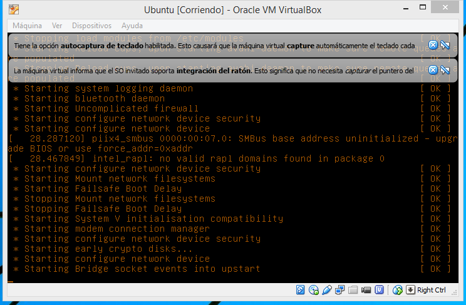
Task: Click the terminal cursor at the bottom
Action: pos(11,281)
